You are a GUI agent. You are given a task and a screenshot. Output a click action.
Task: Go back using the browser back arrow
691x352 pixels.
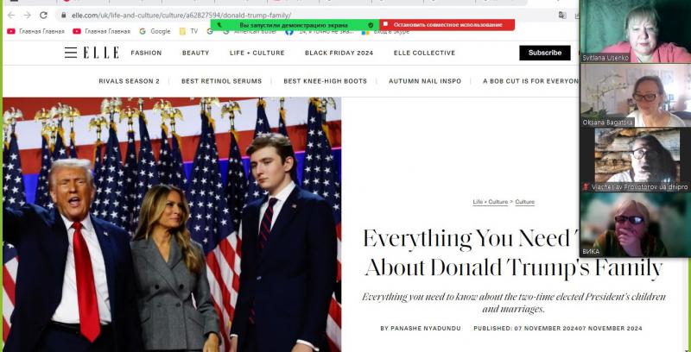(x=11, y=15)
